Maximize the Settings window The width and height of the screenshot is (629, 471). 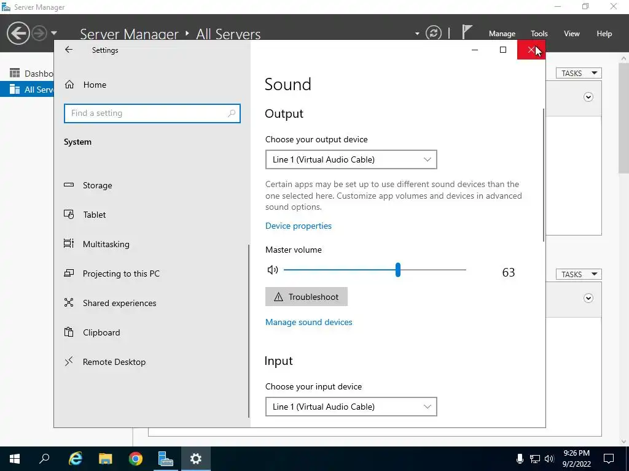pyautogui.click(x=502, y=50)
